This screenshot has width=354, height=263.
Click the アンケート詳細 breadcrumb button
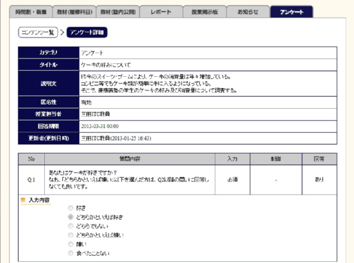(x=87, y=33)
